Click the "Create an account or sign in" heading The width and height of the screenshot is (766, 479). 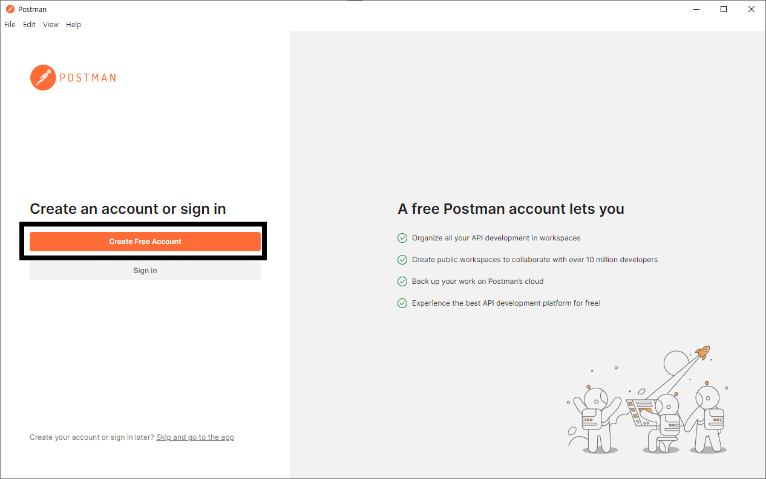(128, 208)
